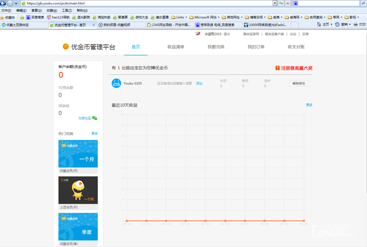Open a new blank tab
Image resolution: width=367 pixels, height=247 pixels.
[295, 25]
